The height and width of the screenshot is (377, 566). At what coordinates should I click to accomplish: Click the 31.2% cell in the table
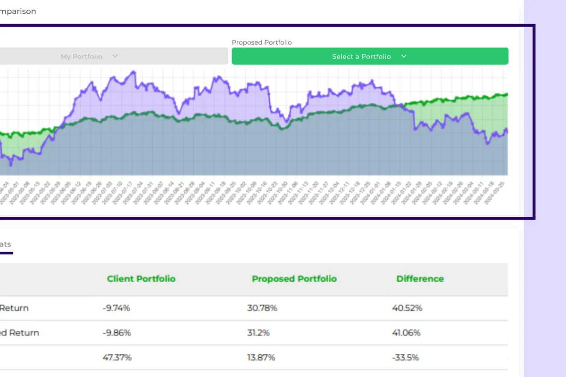258,333
